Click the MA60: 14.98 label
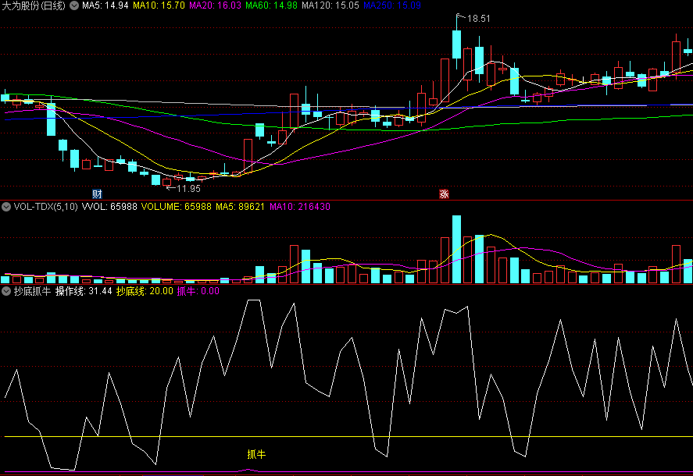 tap(271, 5)
